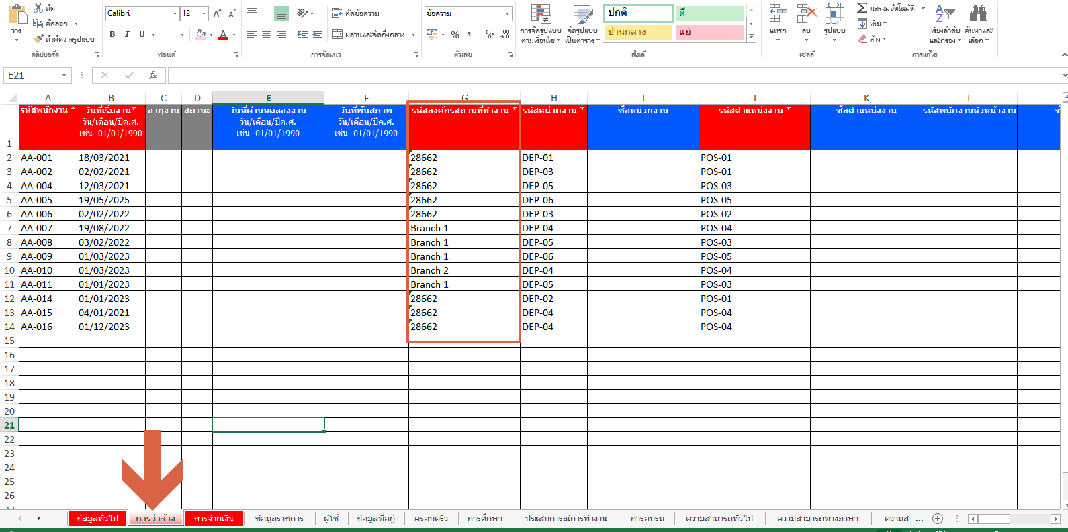Switch to sheet tab การศึกษา
The width and height of the screenshot is (1068, 532).
click(x=485, y=519)
